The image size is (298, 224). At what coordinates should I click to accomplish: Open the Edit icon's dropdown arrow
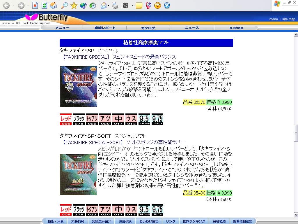tap(132, 6)
